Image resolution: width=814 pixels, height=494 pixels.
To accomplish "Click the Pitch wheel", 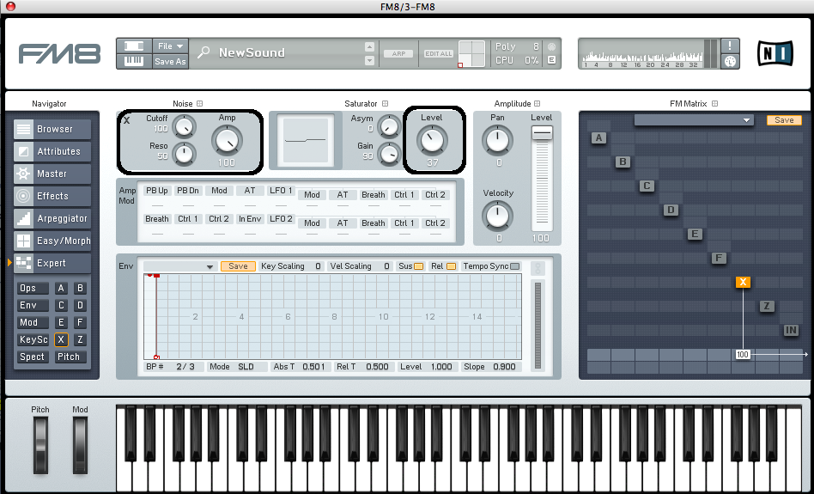I will pyautogui.click(x=40, y=446).
